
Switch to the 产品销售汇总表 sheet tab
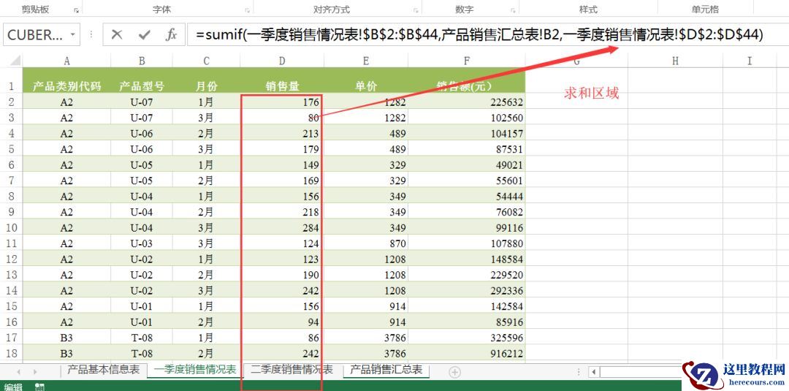(386, 370)
